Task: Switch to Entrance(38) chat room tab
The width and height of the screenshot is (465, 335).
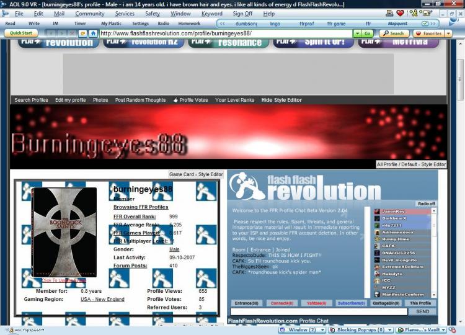Action: click(x=246, y=303)
